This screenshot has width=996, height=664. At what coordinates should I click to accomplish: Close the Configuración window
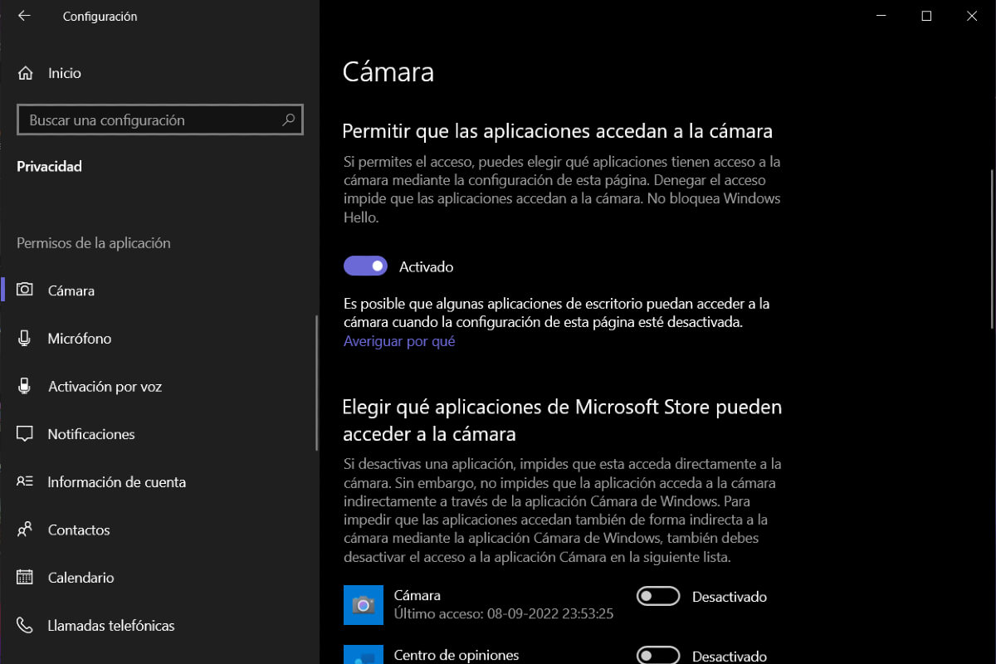pos(972,16)
